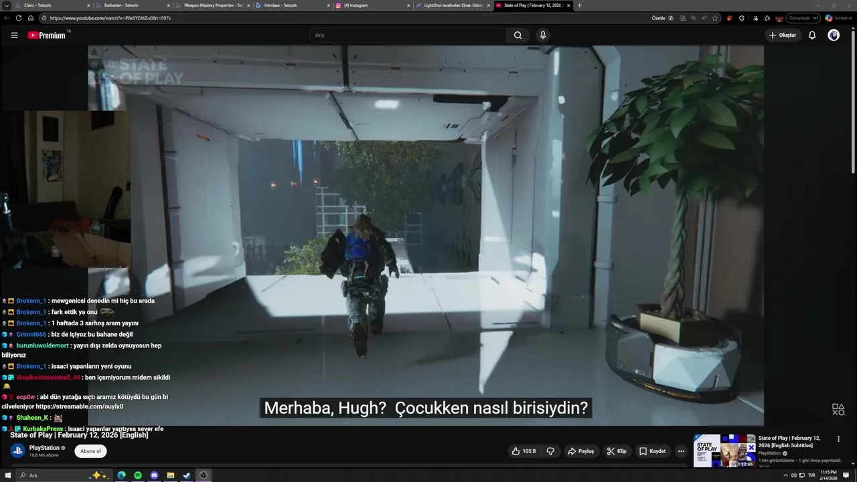Click the YouTube Ara search field
This screenshot has height=482, width=857.
pos(410,35)
